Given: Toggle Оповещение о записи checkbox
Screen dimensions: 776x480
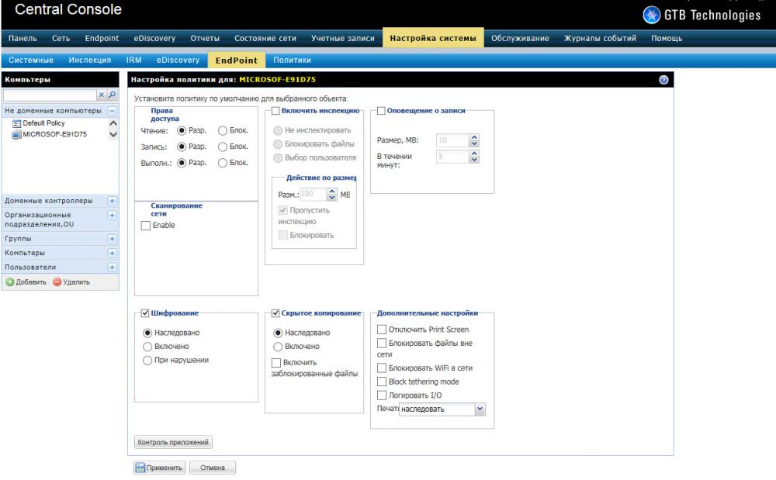Looking at the screenshot, I should 381,111.
